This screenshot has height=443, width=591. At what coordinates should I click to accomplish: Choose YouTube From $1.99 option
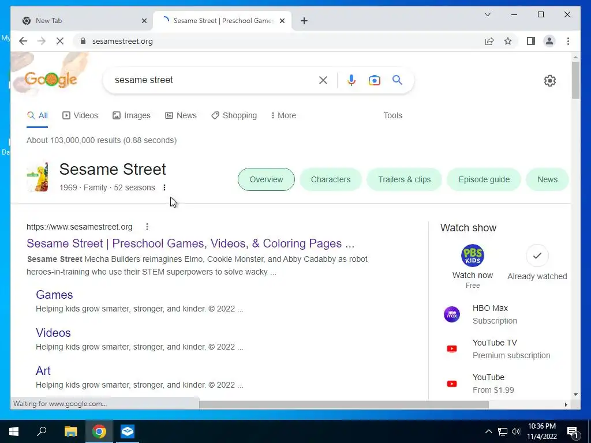pyautogui.click(x=493, y=384)
